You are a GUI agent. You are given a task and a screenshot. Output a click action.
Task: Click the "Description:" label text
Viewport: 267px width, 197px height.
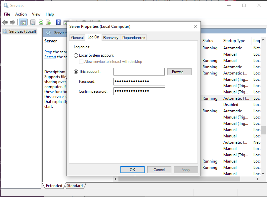[55, 72]
